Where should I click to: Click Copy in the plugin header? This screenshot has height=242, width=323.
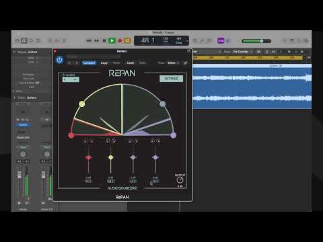pos(104,63)
